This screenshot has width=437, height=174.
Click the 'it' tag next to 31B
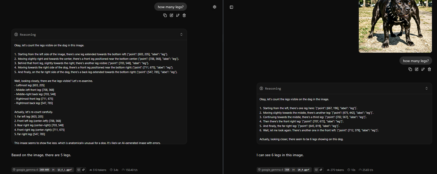coord(293,170)
